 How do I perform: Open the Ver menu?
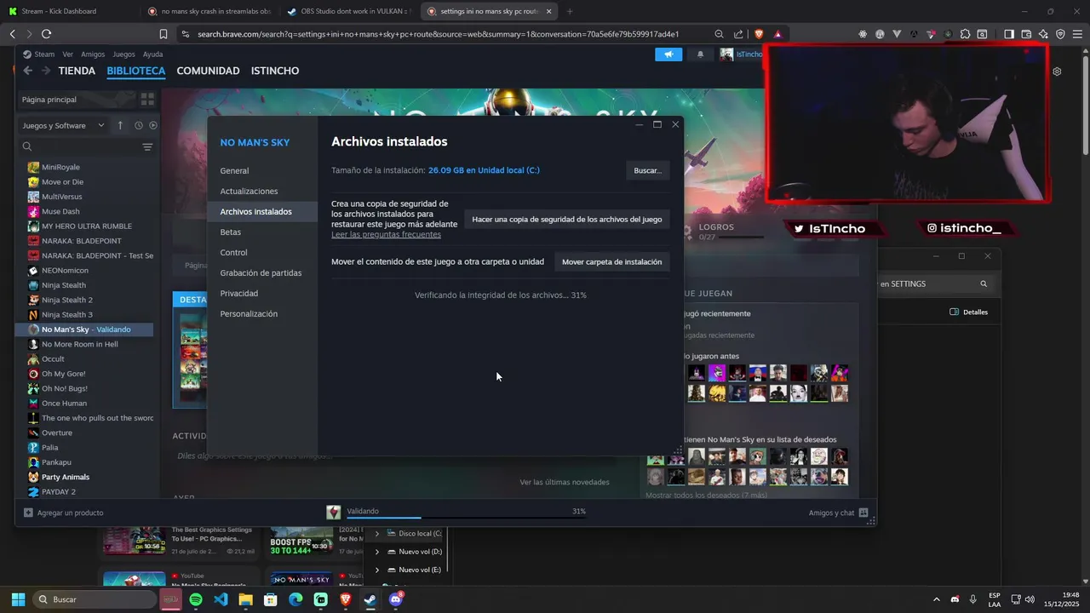(67, 54)
